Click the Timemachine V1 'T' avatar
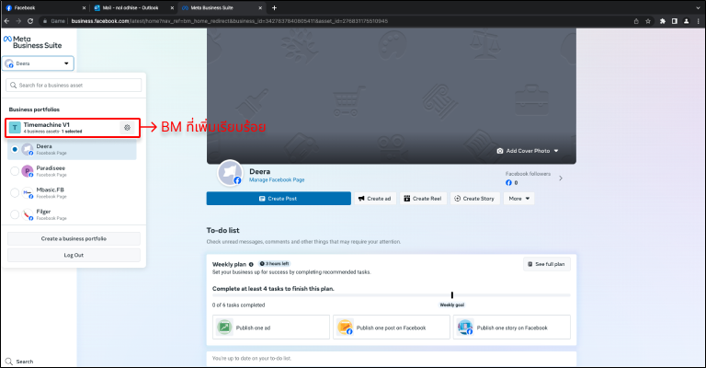 15,128
